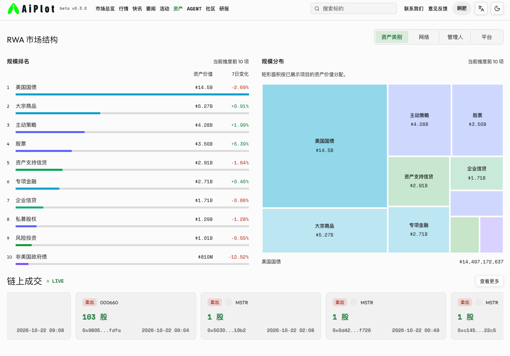Click the address 0xc145...22c5
510x356 pixels.
click(477, 331)
